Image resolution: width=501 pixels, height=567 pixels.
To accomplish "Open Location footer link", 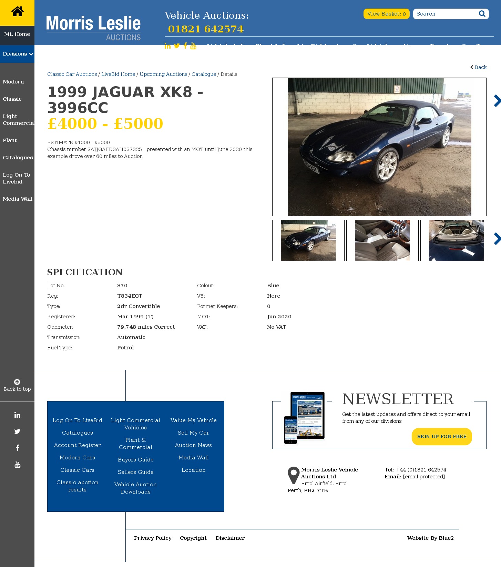I will point(194,470).
